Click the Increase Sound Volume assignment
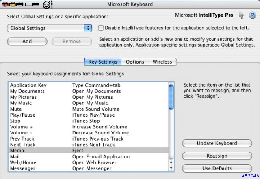The image size is (260, 179). click(100, 127)
